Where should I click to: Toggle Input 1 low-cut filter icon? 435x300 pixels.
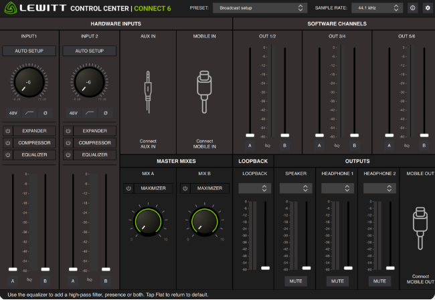[x=29, y=113]
